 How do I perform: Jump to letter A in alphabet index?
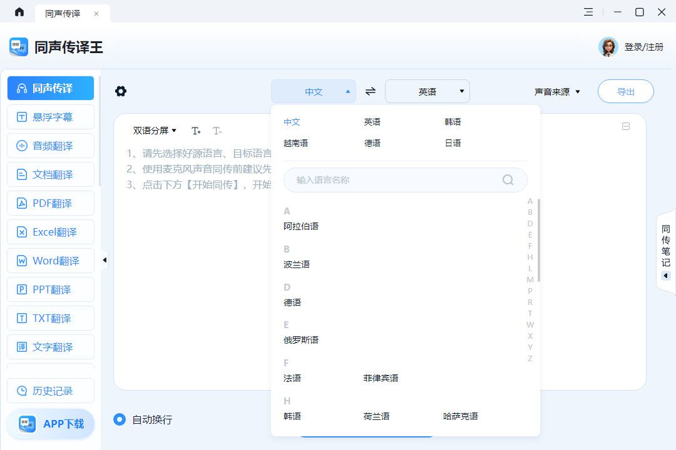click(530, 201)
